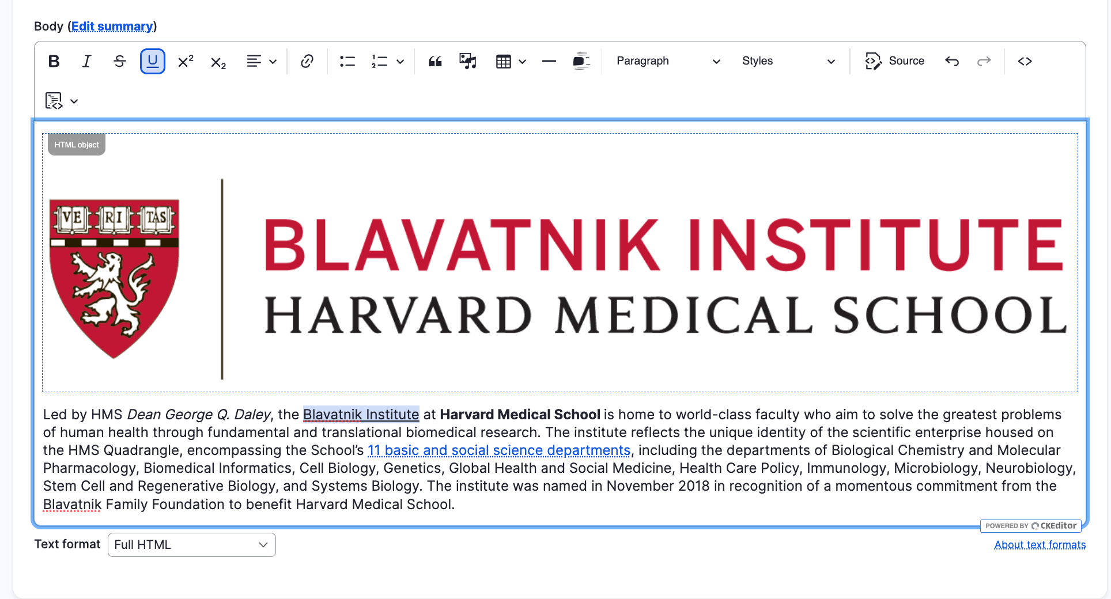
Task: Click the Powered by CKEditor badge
Action: 1031,526
